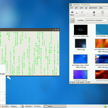Open the File menu
Viewport: 108px width, 108px height.
(x=72, y=8)
